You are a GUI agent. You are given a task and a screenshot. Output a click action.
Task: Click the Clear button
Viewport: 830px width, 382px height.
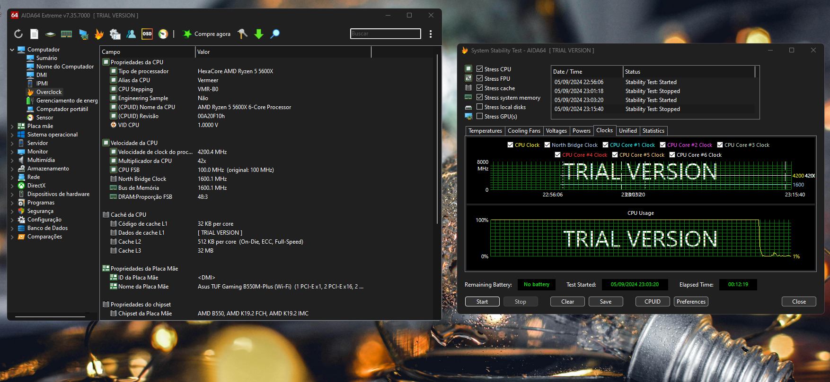567,302
